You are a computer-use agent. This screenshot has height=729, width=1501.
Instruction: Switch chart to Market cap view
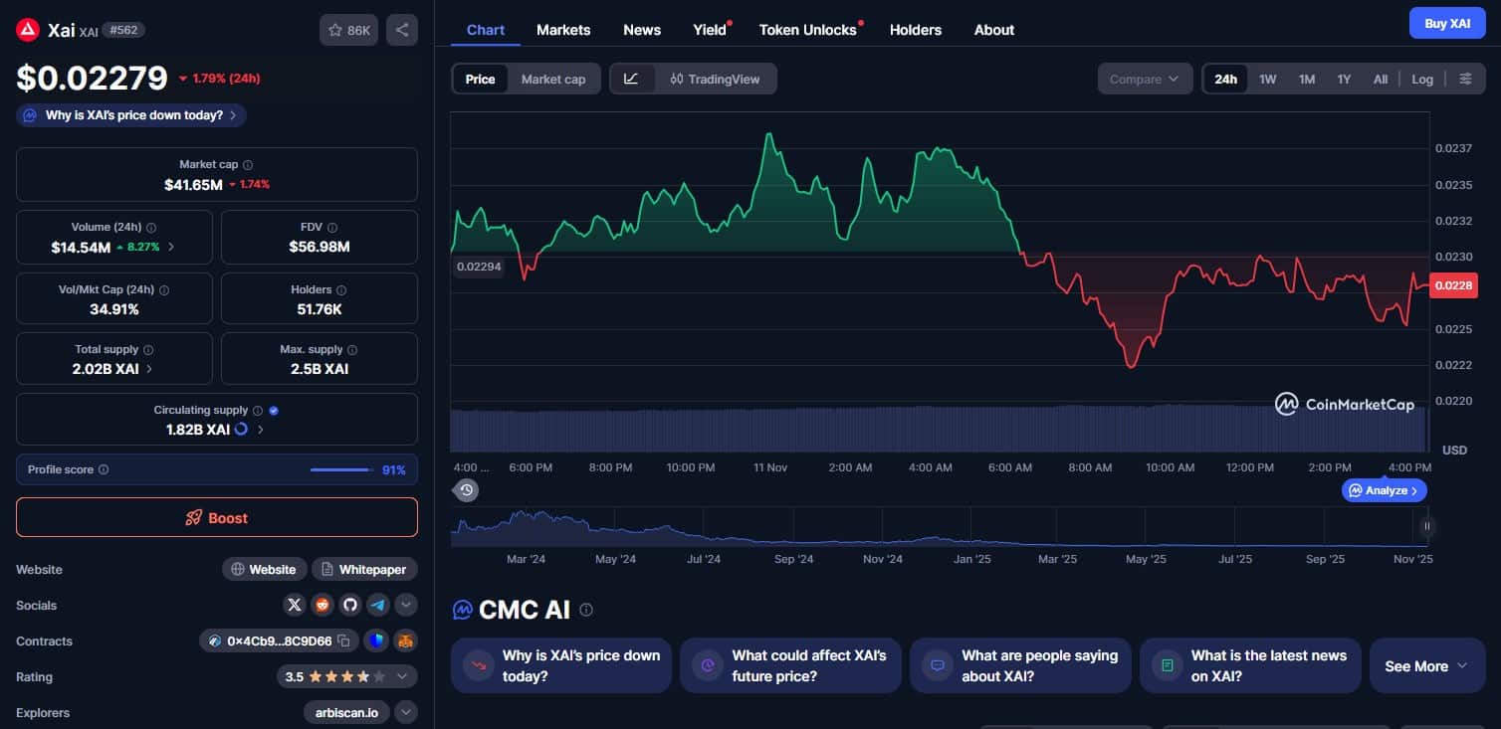pos(553,79)
